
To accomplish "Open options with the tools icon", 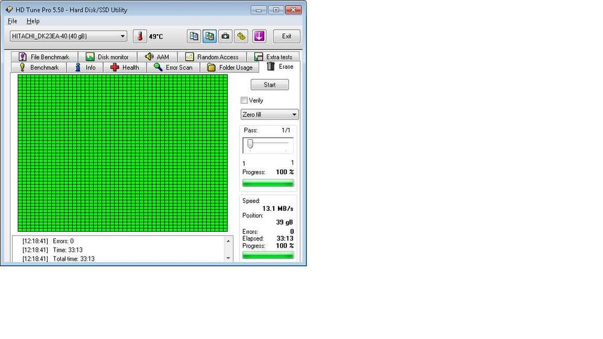I will pos(241,37).
